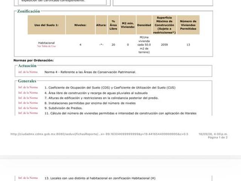Image resolution: width=241 pixels, height=181 pixels.
Task: Open 'Inf. de la Norma' for Coeficiente de Ocupación
Action: (28, 87)
